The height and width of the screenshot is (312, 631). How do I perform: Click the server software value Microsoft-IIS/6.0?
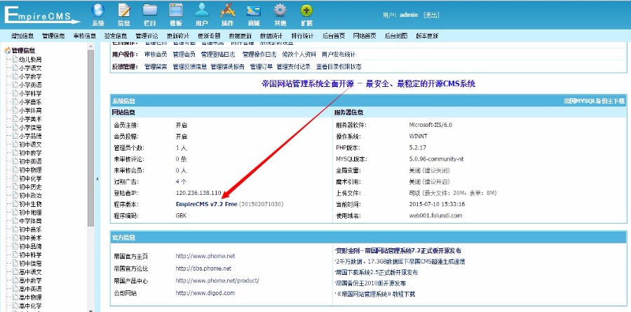pos(430,126)
